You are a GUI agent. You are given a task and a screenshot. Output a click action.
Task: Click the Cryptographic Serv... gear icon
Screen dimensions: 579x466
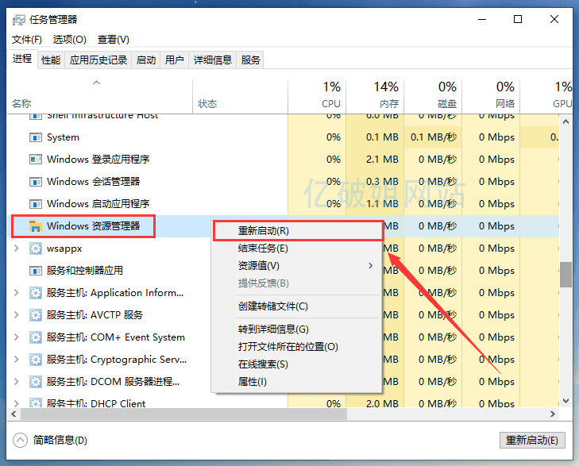tap(36, 360)
